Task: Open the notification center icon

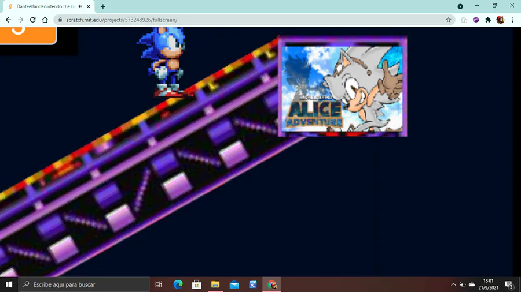Action: (509, 284)
